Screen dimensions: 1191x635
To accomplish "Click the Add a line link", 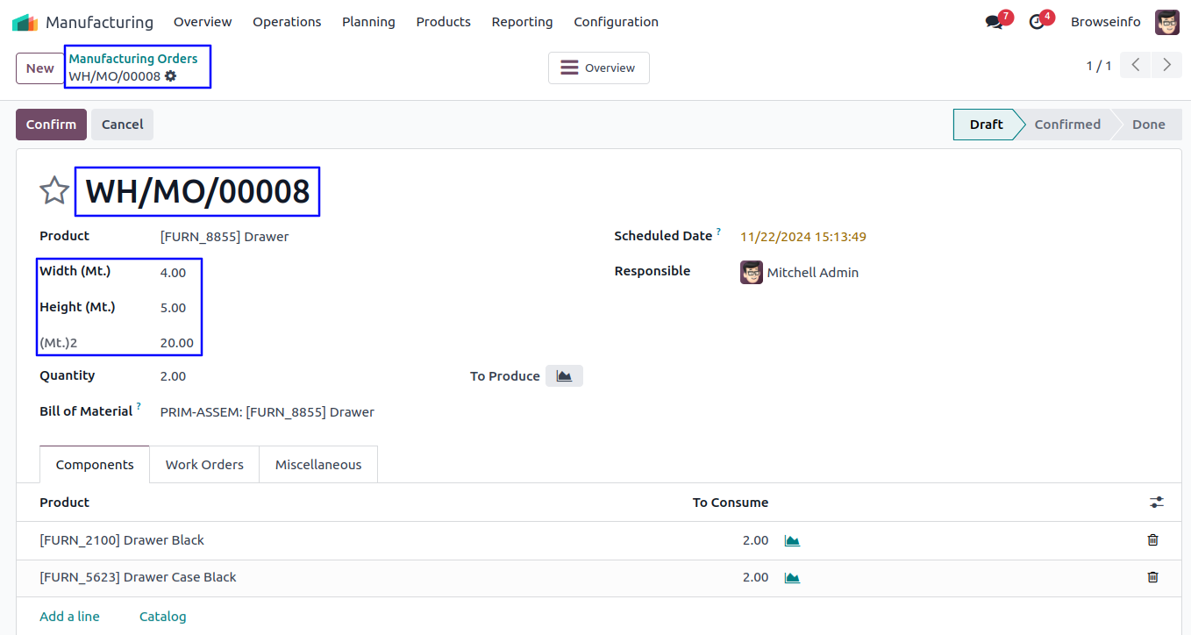I will 69,617.
